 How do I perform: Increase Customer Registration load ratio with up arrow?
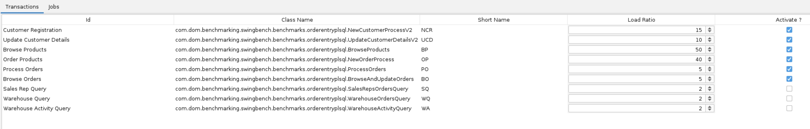point(709,28)
